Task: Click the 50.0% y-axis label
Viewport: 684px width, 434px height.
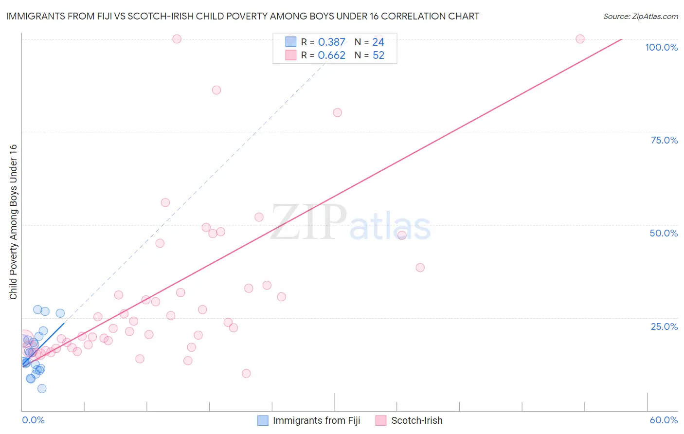Action: coord(664,233)
